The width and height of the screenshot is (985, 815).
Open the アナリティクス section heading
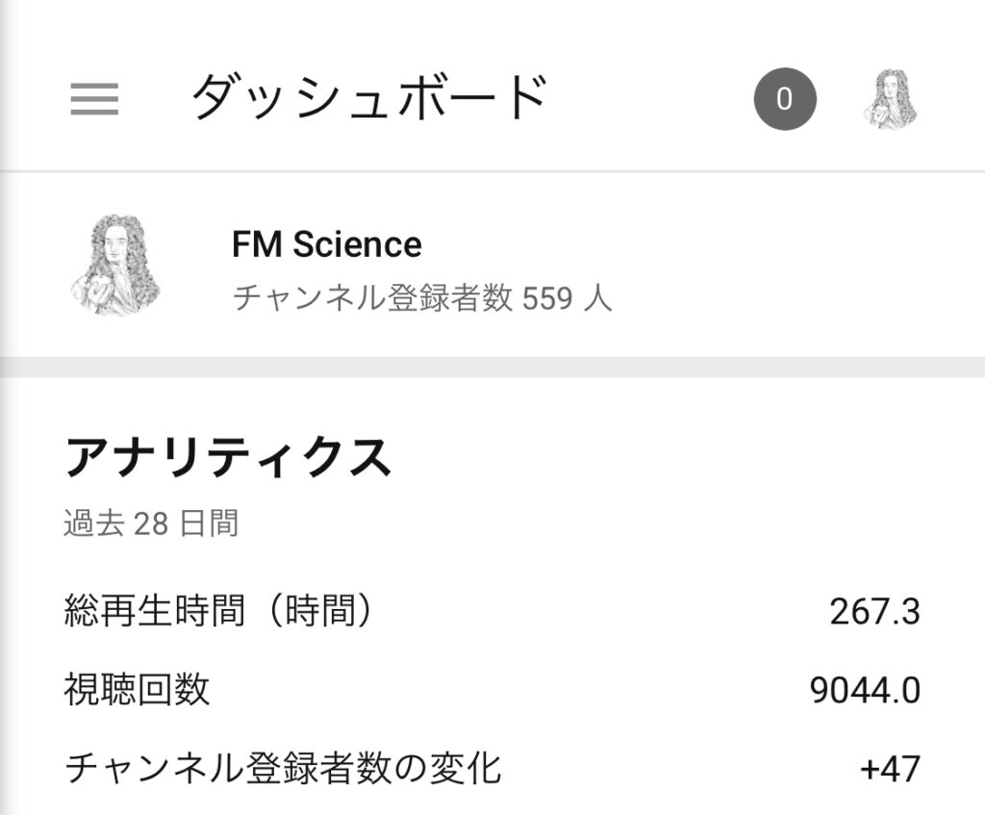[x=228, y=458]
